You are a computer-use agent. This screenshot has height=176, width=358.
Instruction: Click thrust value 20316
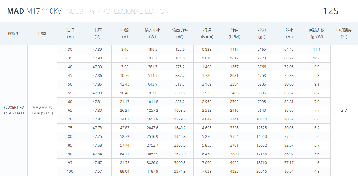(262, 171)
